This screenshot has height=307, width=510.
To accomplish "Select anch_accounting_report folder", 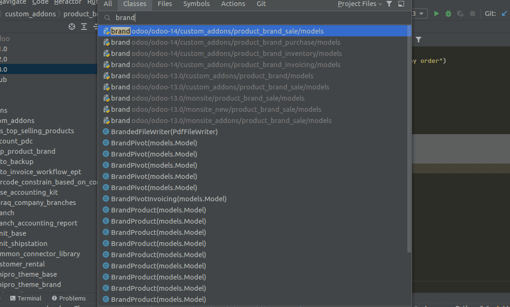I will (x=39, y=223).
